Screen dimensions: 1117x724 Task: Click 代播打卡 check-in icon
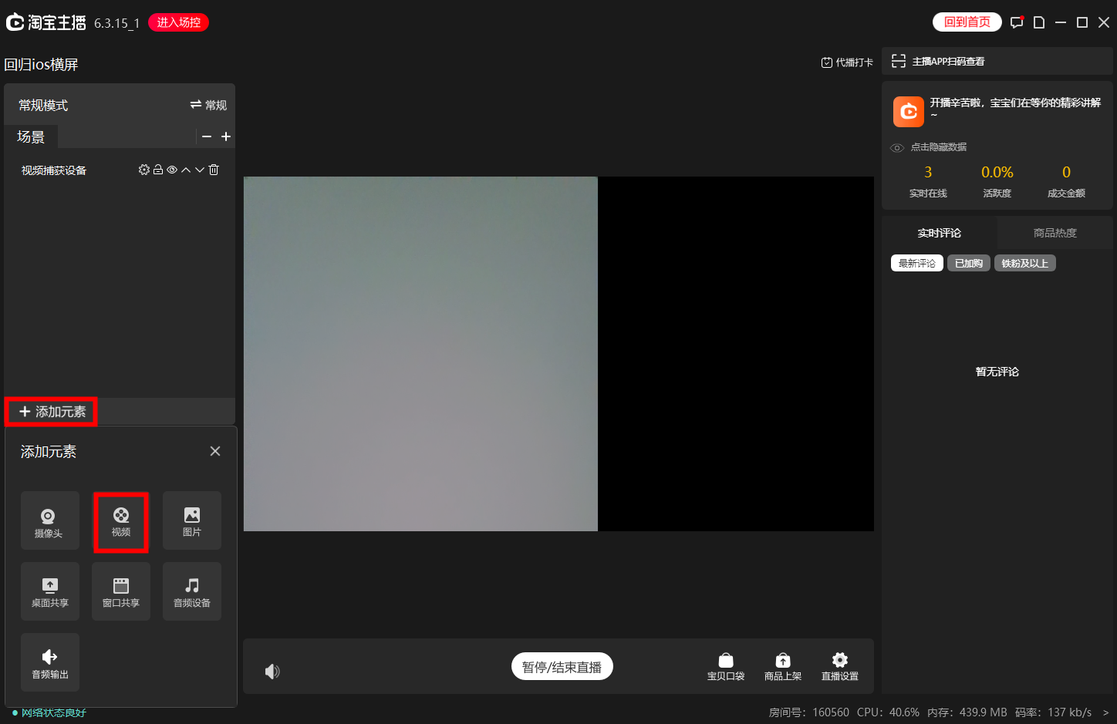(847, 62)
